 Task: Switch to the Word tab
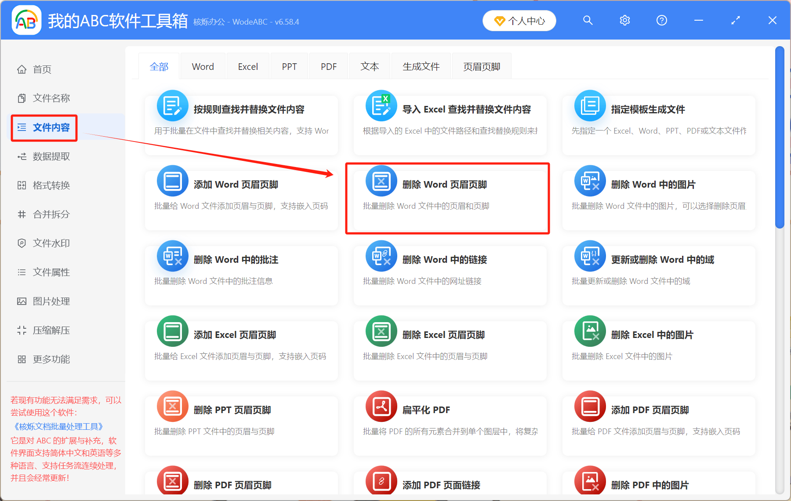pyautogui.click(x=203, y=66)
